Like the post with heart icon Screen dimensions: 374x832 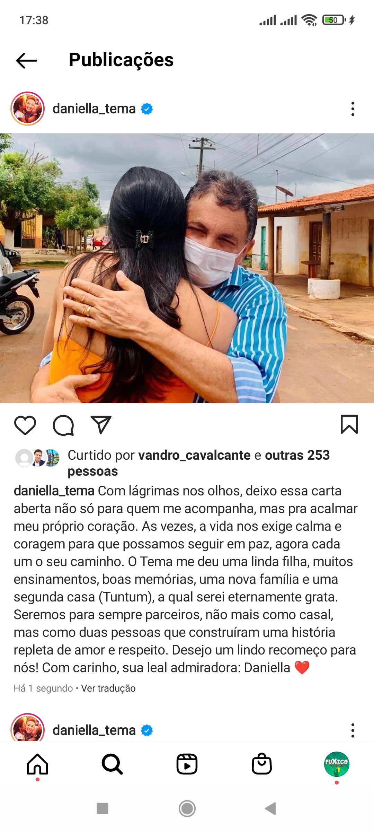(25, 425)
